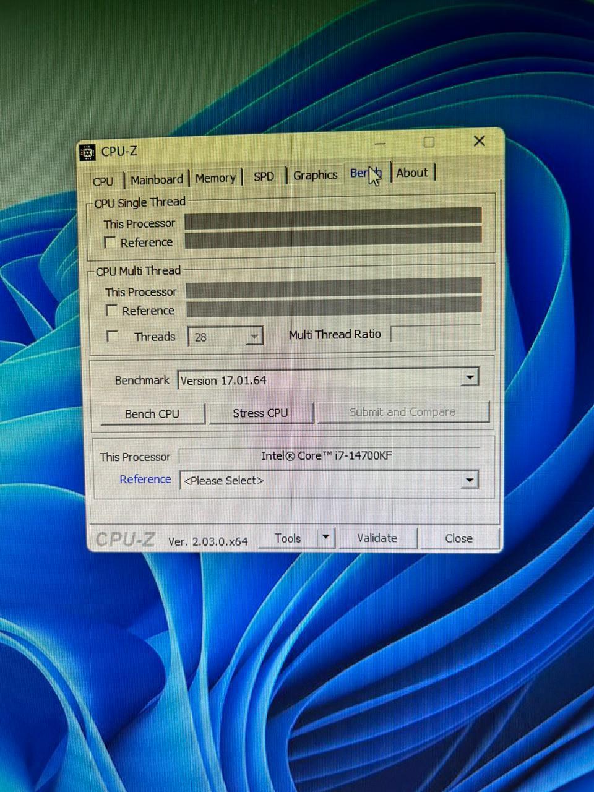Click the Intel Core i7-14700KF processor field
The height and width of the screenshot is (792, 594).
coord(328,456)
